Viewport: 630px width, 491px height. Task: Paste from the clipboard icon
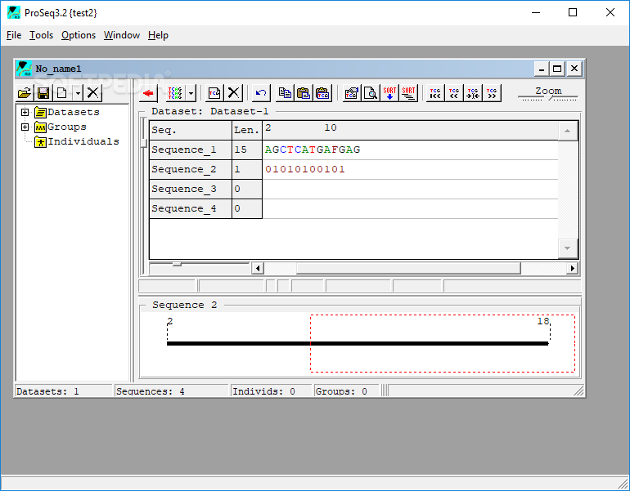coord(304,93)
